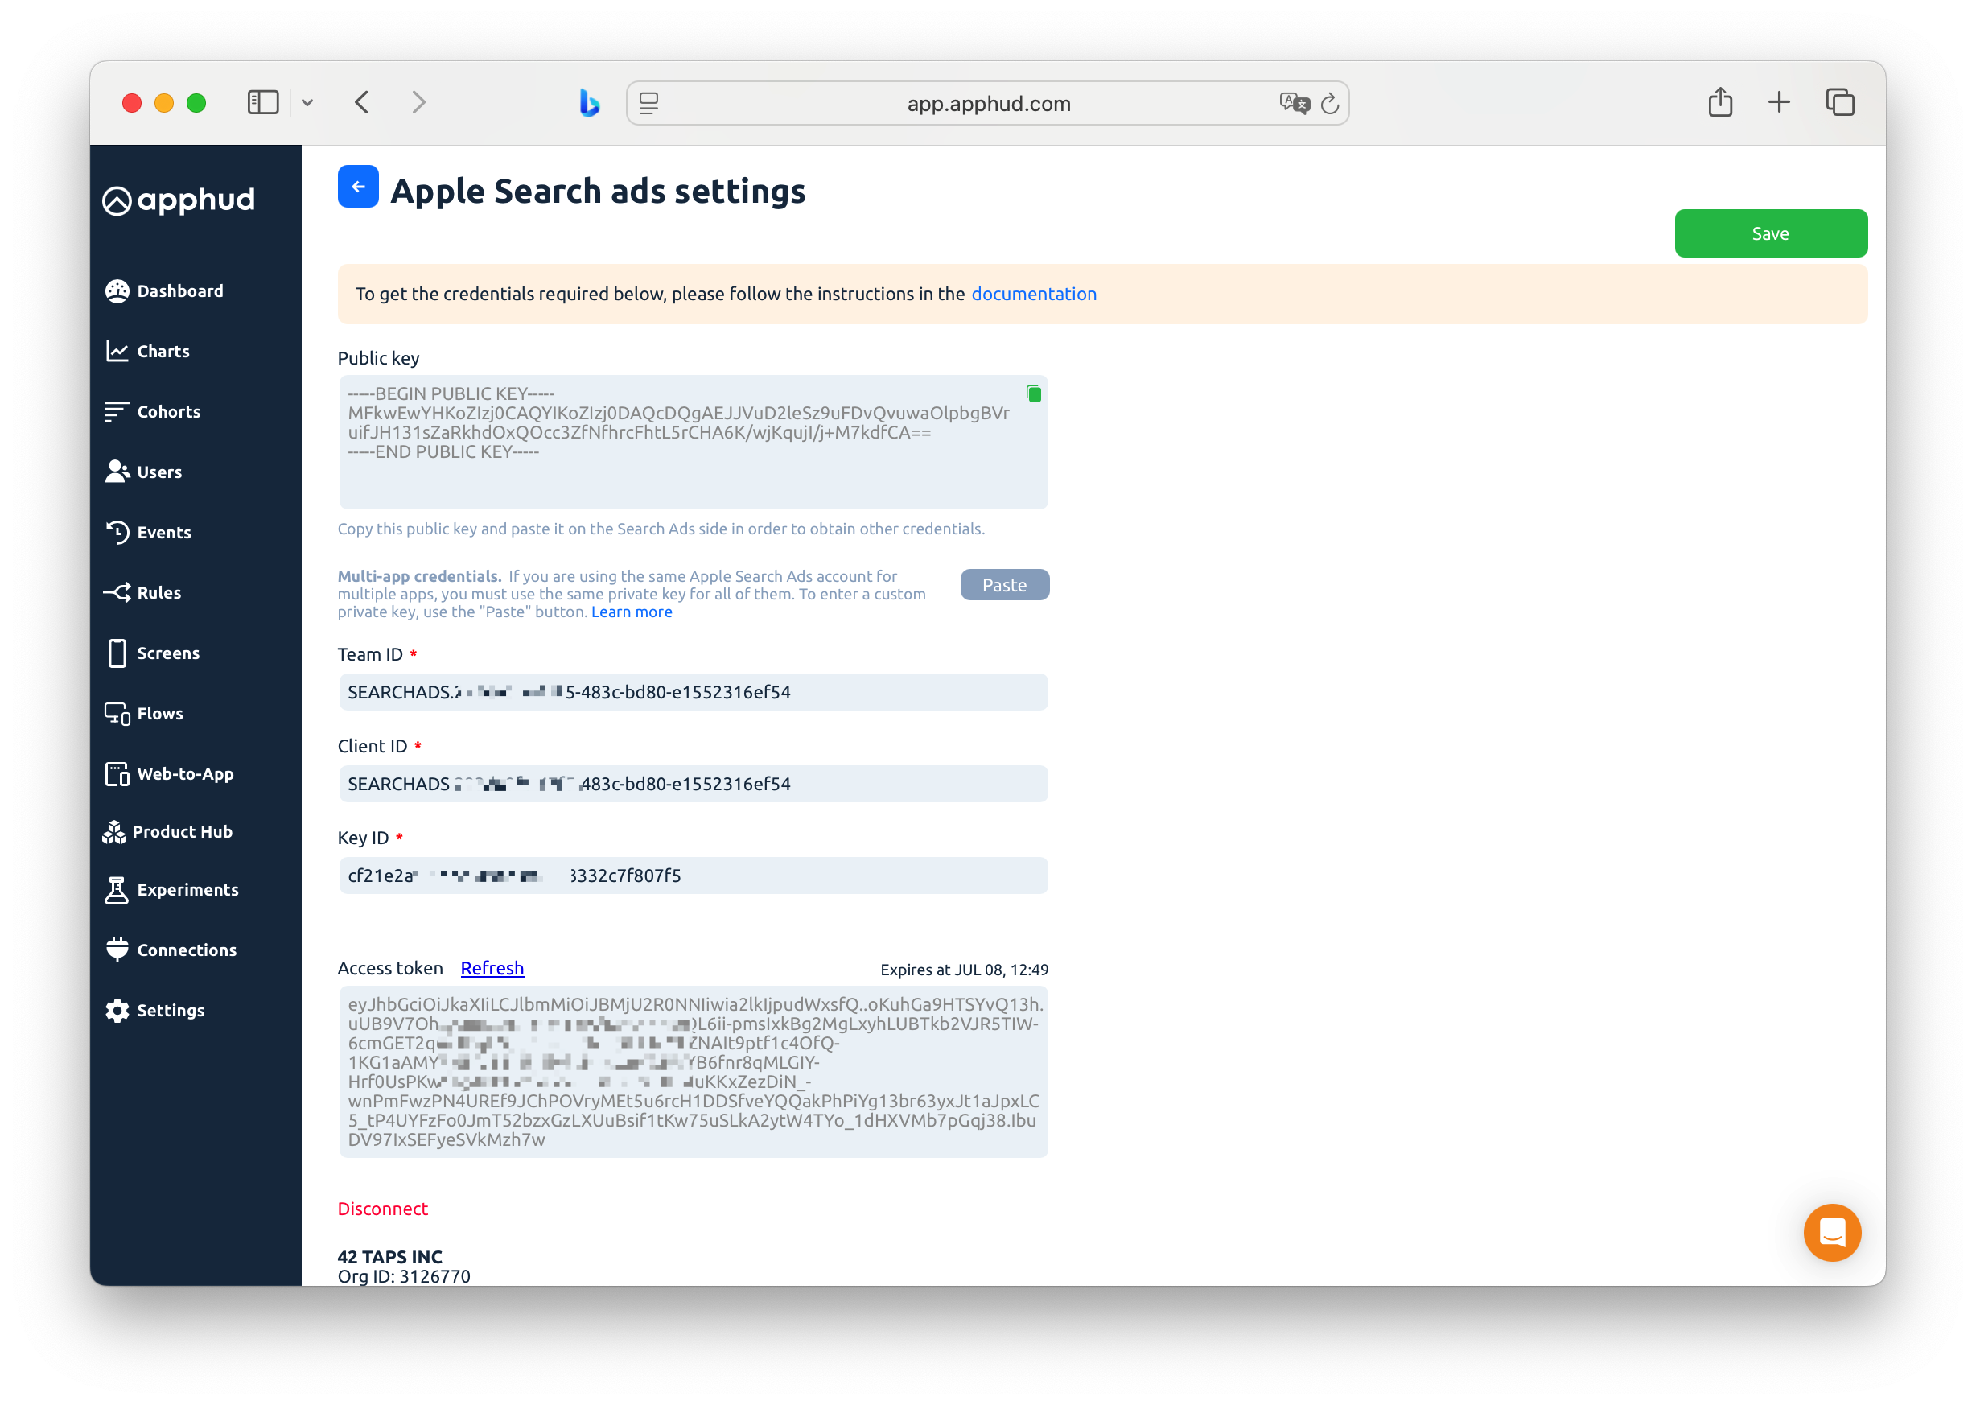Go forward in Safari history

click(x=418, y=103)
